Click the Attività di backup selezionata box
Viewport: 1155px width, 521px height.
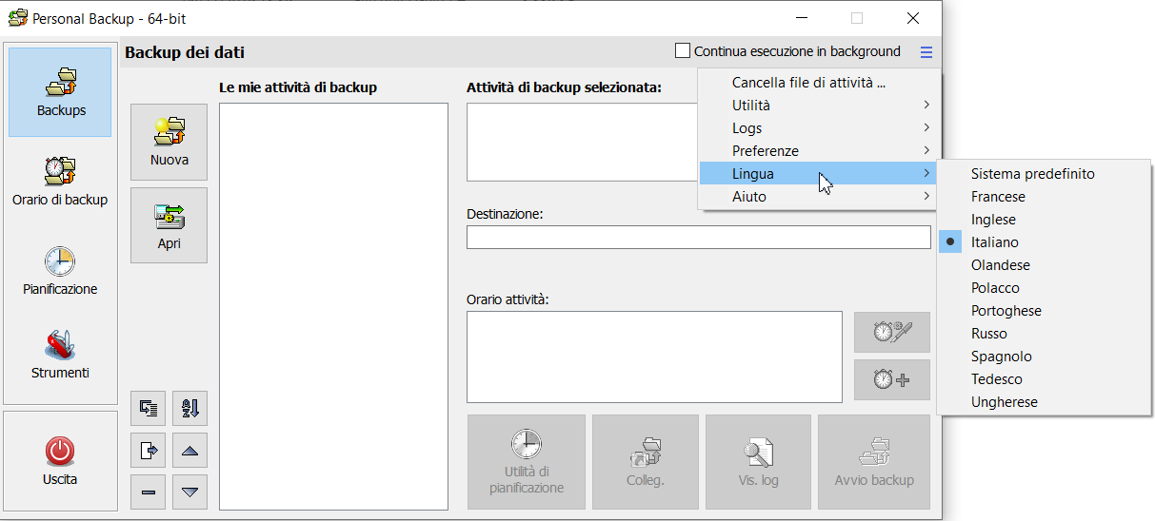[x=582, y=142]
